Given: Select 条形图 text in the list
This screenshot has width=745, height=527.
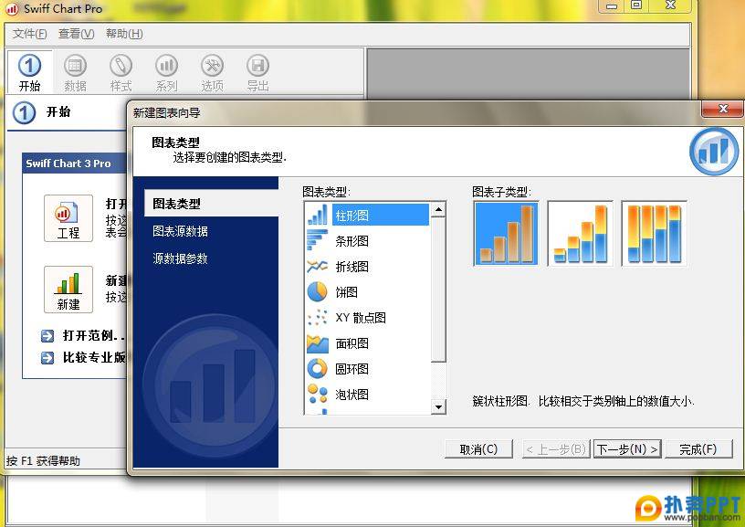Looking at the screenshot, I should [352, 241].
